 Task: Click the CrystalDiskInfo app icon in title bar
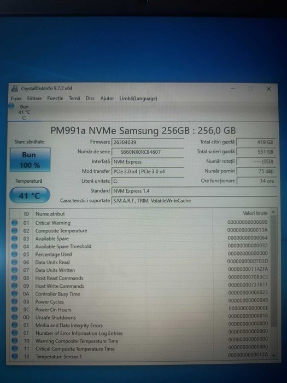[15, 89]
